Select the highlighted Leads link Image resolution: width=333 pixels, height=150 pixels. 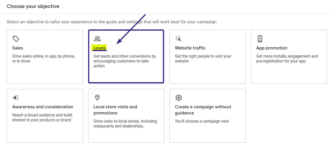(x=99, y=48)
